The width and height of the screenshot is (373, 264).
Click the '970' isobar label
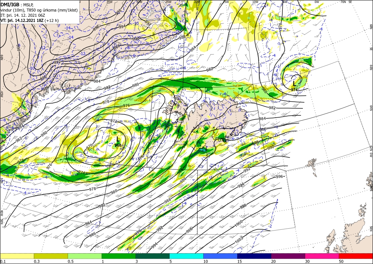click(x=90, y=146)
